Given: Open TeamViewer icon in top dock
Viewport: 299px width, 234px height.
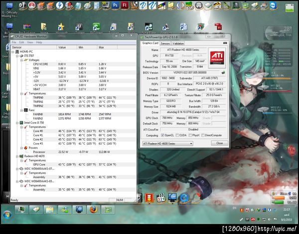Looking at the screenshot, I should coord(273,5).
